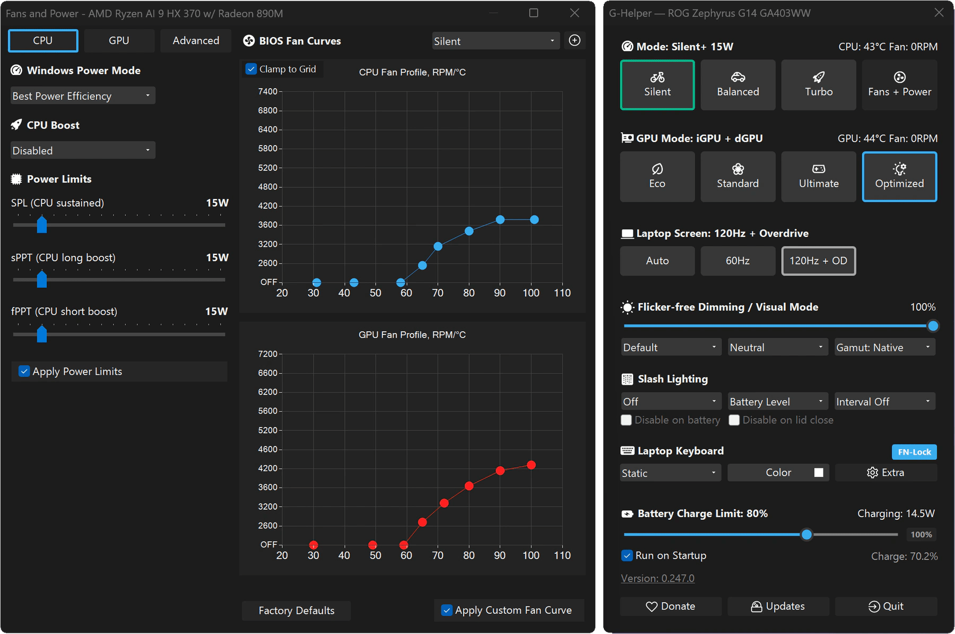The height and width of the screenshot is (634, 955).
Task: Open keyboard Extra settings gear
Action: click(886, 473)
